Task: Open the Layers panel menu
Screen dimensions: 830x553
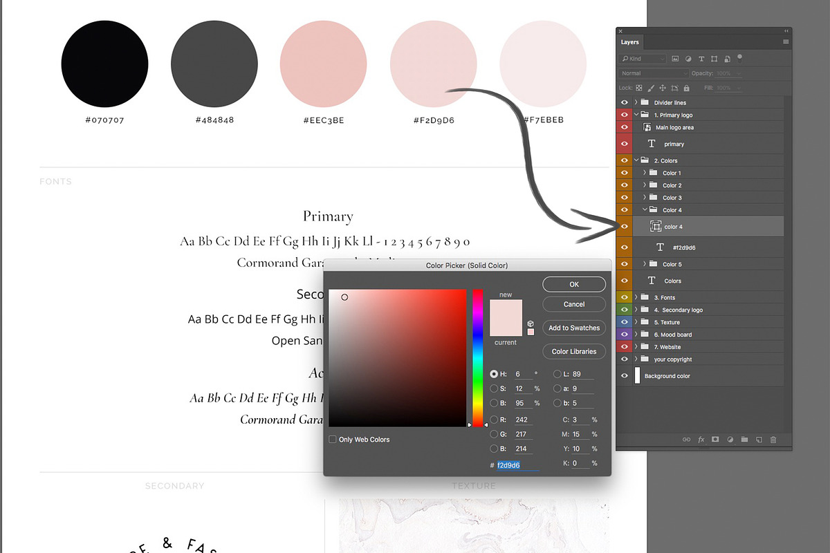Action: click(786, 42)
